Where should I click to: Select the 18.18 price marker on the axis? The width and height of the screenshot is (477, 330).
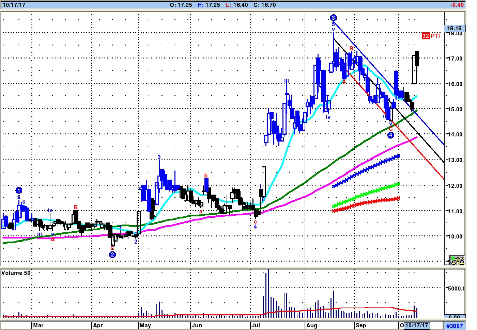(454, 29)
